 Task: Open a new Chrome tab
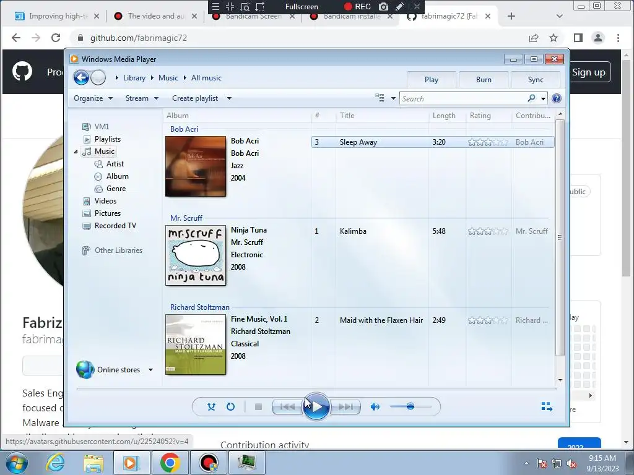[x=511, y=16]
